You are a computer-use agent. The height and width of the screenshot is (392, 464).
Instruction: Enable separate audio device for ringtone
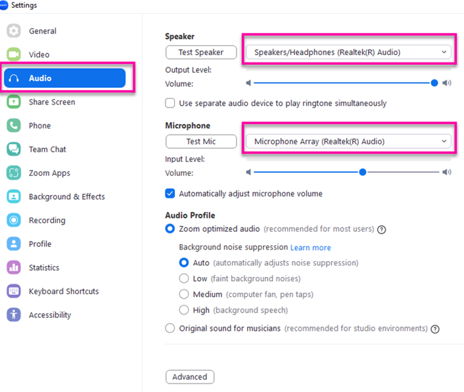(x=170, y=103)
